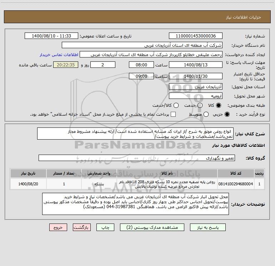Click the تعداد / مقدار column header
The width and height of the screenshot is (275, 266).
64,173
